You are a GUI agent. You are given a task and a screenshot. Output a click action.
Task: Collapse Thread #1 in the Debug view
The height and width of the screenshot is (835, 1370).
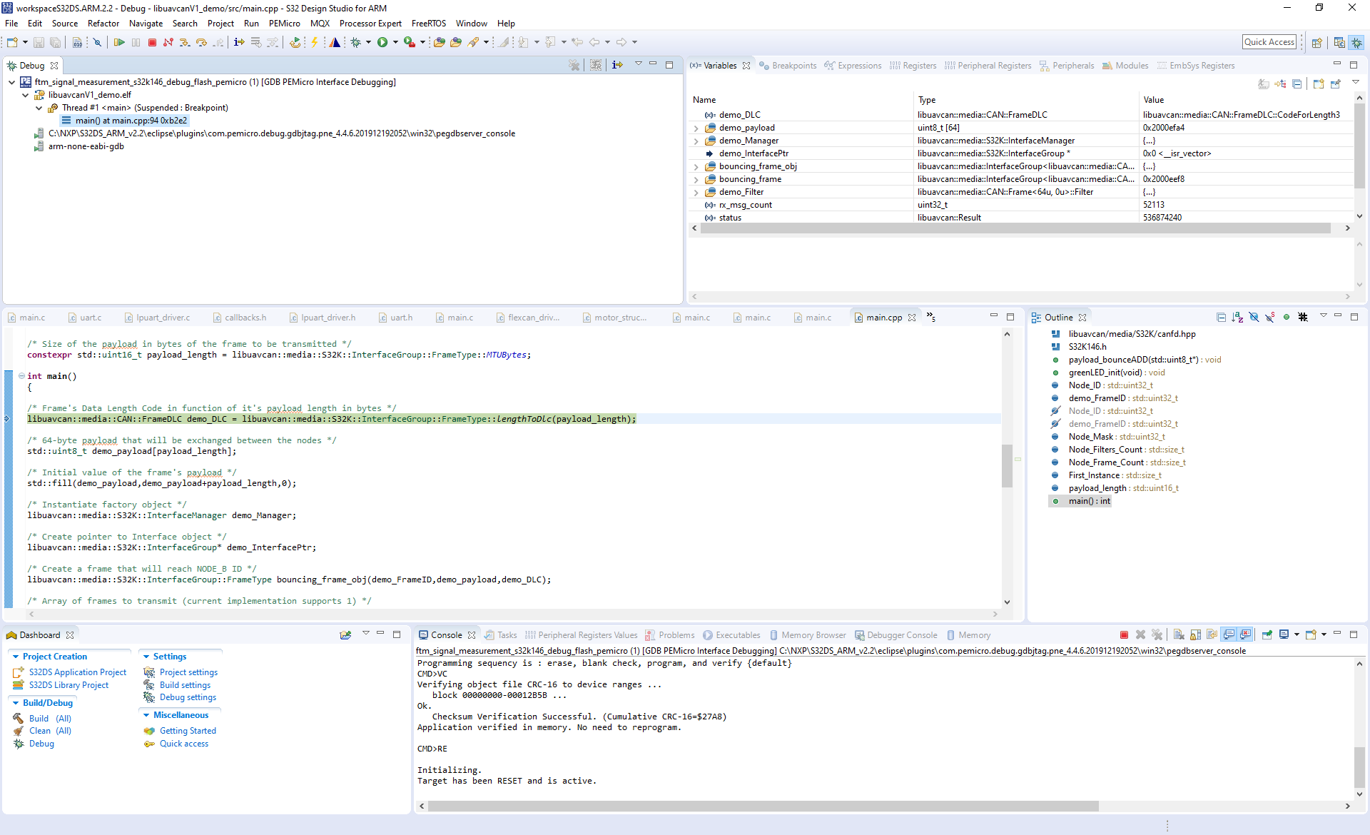pos(39,108)
